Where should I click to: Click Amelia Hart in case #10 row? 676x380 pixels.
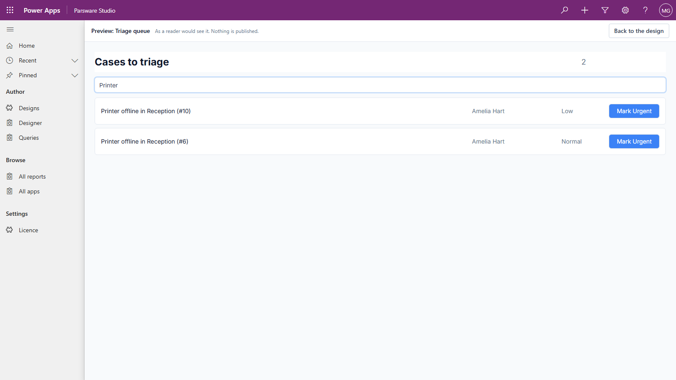(x=488, y=111)
